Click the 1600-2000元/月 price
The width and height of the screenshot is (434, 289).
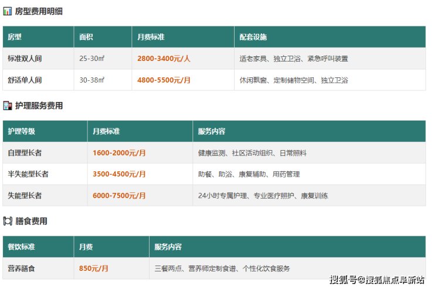(x=119, y=153)
